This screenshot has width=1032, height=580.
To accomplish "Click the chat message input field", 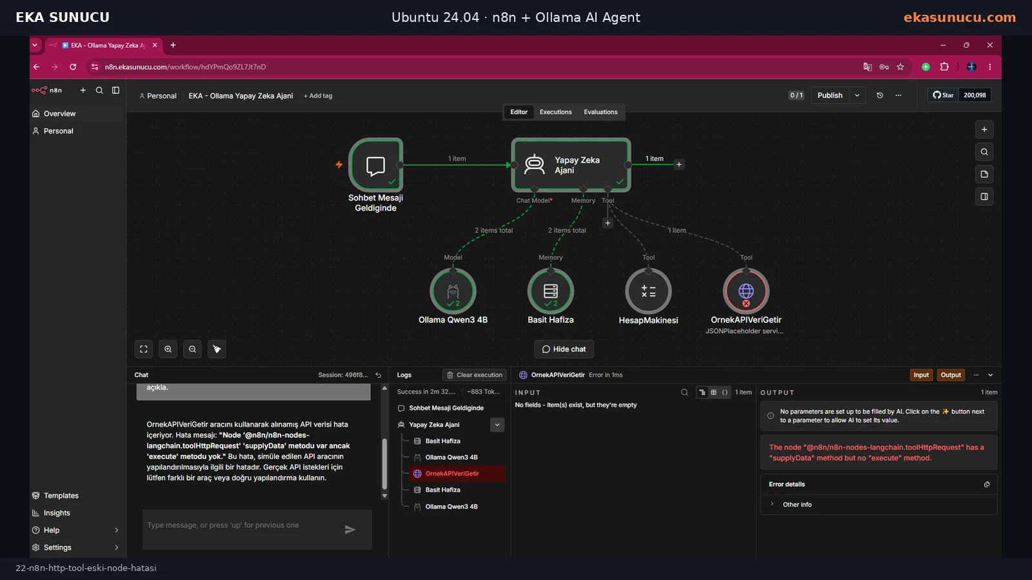I will pyautogui.click(x=245, y=526).
